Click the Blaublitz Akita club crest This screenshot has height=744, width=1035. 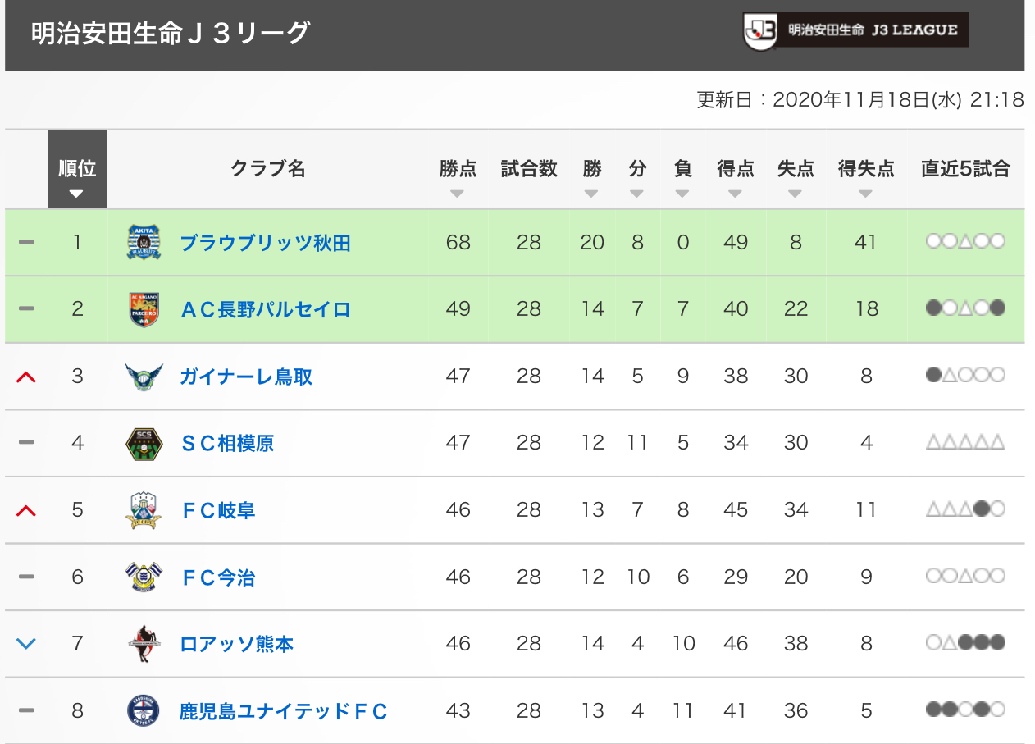pos(144,243)
